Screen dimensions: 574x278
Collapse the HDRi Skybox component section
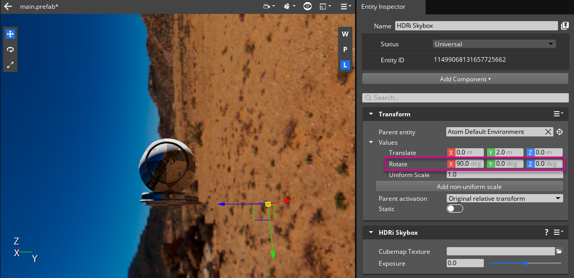[370, 232]
